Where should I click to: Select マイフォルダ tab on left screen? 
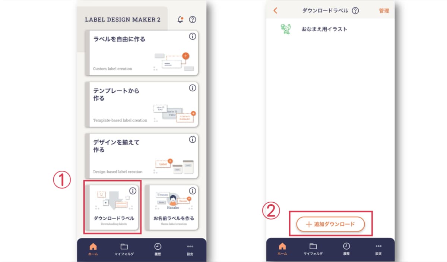(124, 249)
